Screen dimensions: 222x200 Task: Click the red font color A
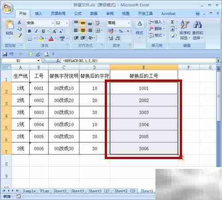pos(51,39)
